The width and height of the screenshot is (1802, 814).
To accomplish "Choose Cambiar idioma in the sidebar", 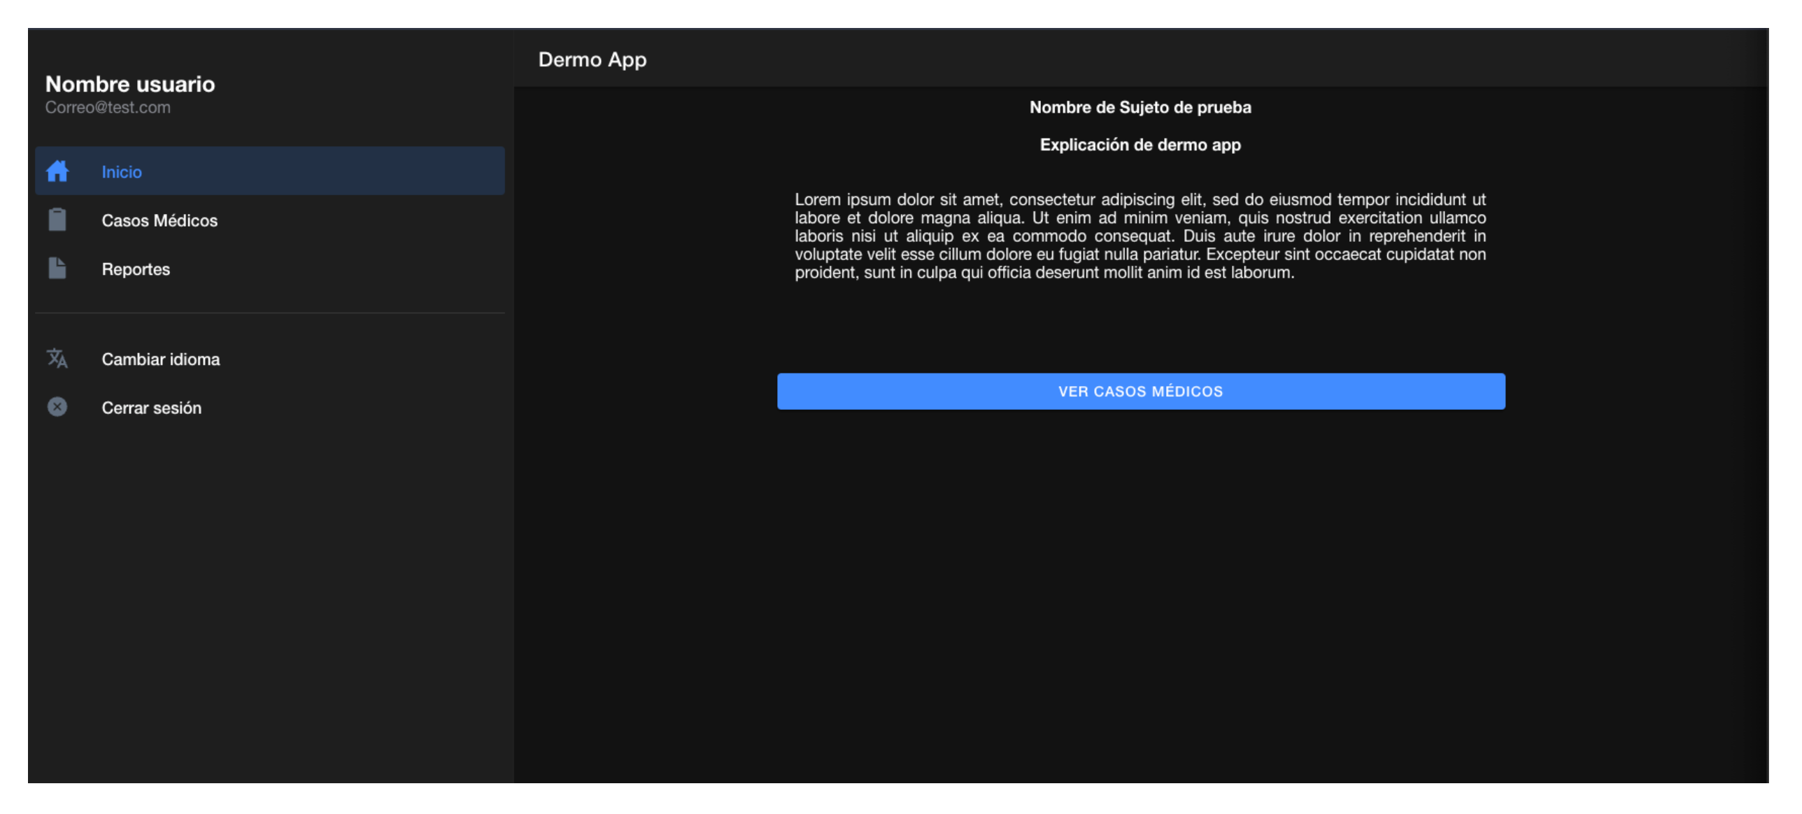I will [x=161, y=359].
